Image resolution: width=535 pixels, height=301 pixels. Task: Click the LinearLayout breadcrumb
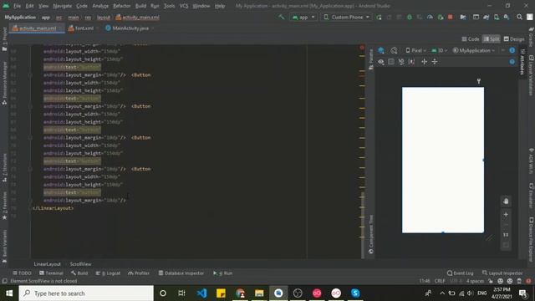click(47, 264)
